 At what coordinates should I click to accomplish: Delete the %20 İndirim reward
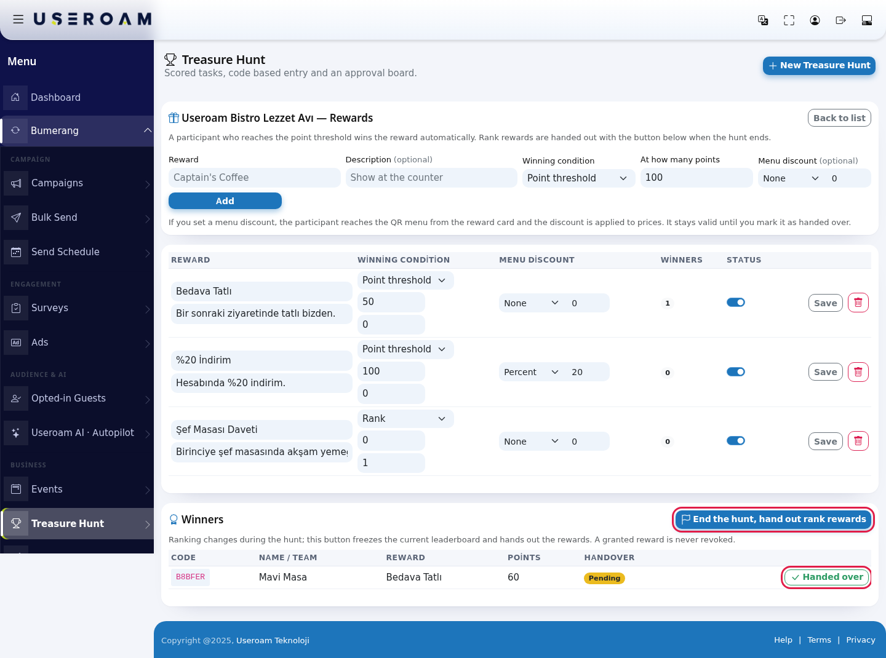[858, 371]
